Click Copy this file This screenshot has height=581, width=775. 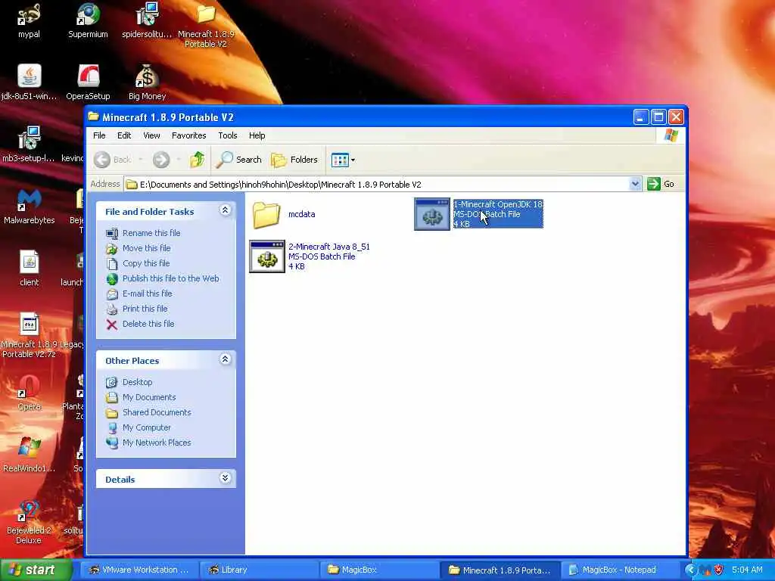coord(146,263)
